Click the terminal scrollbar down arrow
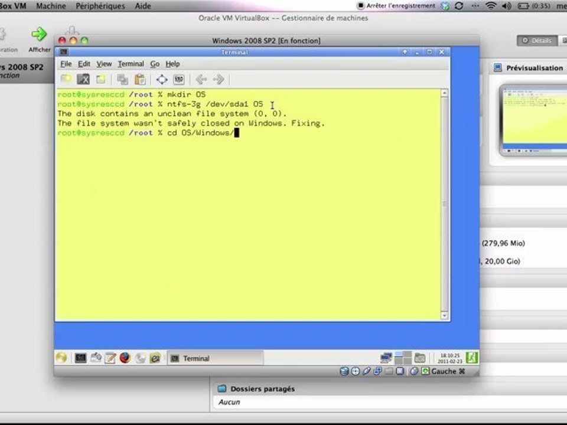Image resolution: width=567 pixels, height=425 pixels. (x=444, y=316)
